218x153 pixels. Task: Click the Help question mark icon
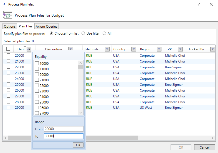tap(199, 4)
